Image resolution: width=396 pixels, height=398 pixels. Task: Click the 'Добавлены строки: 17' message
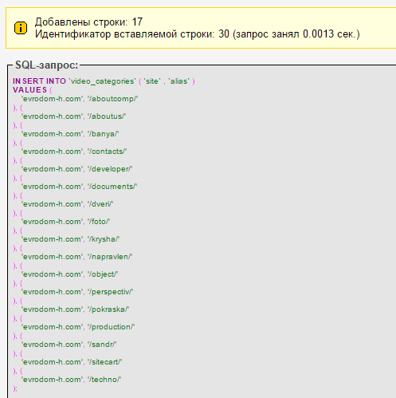tap(88, 22)
